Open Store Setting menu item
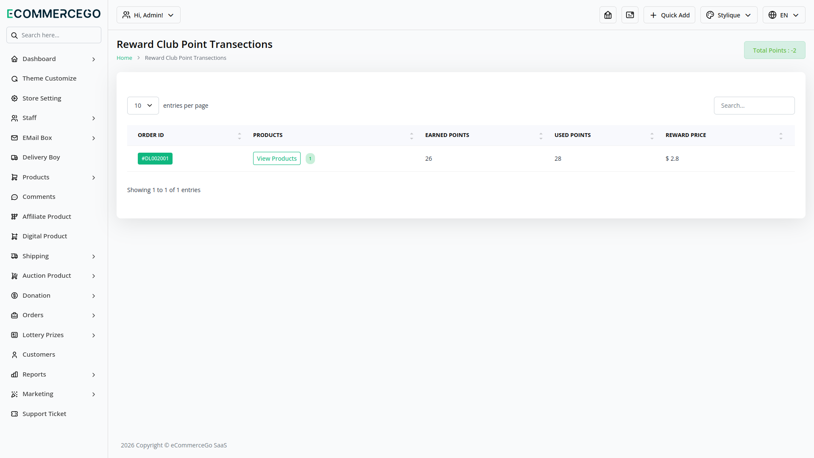This screenshot has height=458, width=814. pyautogui.click(x=54, y=98)
